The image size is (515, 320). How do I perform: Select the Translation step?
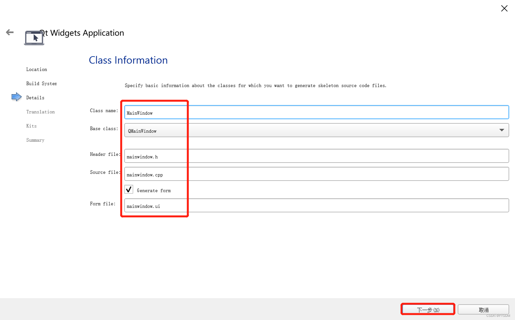41,112
